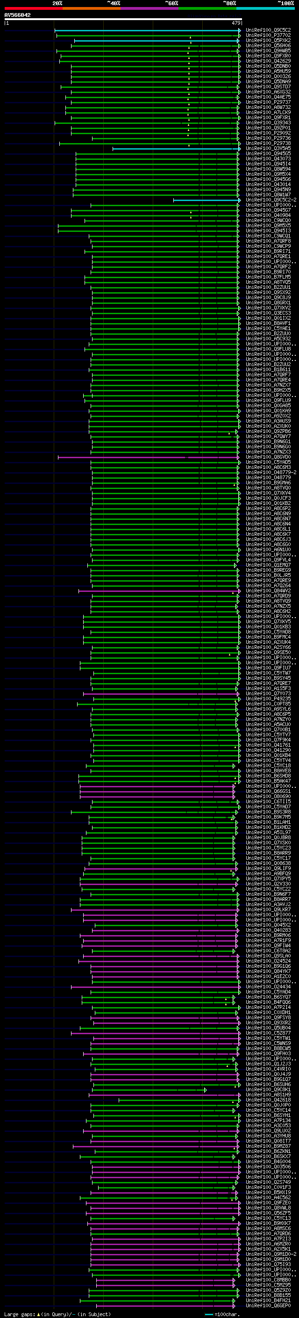Viewport: 299px width, 1318px height.
Task: Select hit label UniRef100_Q7Y073
Action: tap(268, 694)
